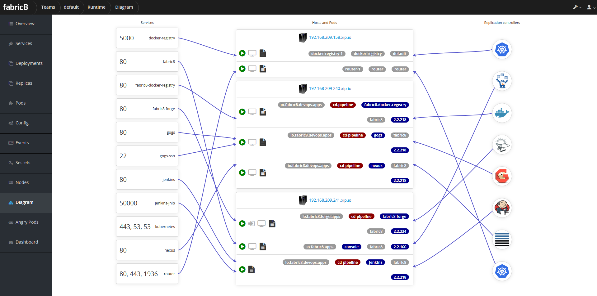Screen dimensions: 597x296
Task: Click server icon beside 192.168.209.158.xip.io
Action: click(x=303, y=38)
